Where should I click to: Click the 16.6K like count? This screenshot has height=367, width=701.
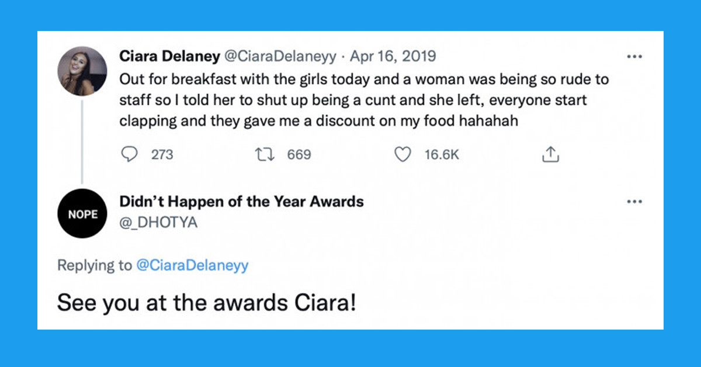pyautogui.click(x=442, y=154)
